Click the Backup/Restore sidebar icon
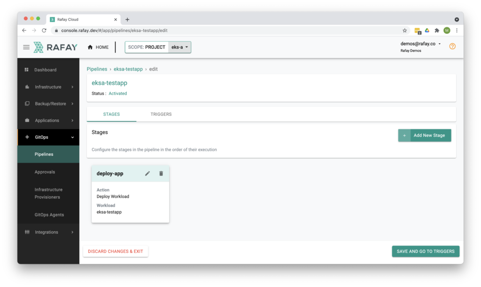The width and height of the screenshot is (481, 287). tap(27, 104)
